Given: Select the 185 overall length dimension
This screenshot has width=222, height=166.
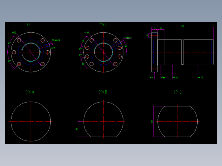Looking at the screenshot, I should (x=182, y=26).
